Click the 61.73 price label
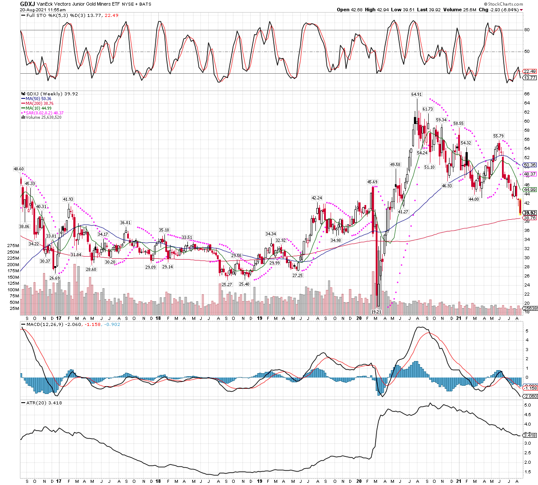The width and height of the screenshot is (538, 485). [427, 109]
